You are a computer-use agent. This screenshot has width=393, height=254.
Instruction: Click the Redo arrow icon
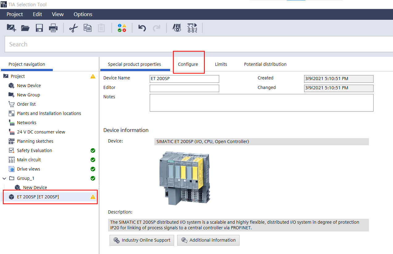point(157,28)
